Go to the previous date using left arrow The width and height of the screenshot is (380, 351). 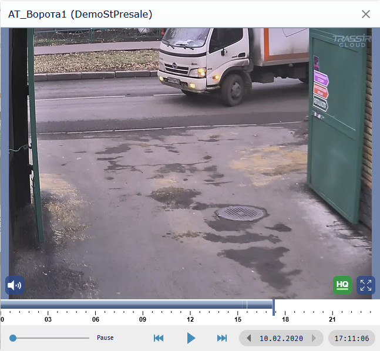249,338
